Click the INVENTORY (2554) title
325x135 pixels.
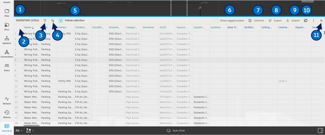(x=27, y=20)
